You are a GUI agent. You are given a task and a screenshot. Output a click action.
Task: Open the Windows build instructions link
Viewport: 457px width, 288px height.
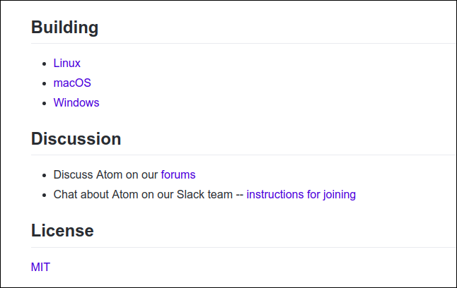(76, 102)
